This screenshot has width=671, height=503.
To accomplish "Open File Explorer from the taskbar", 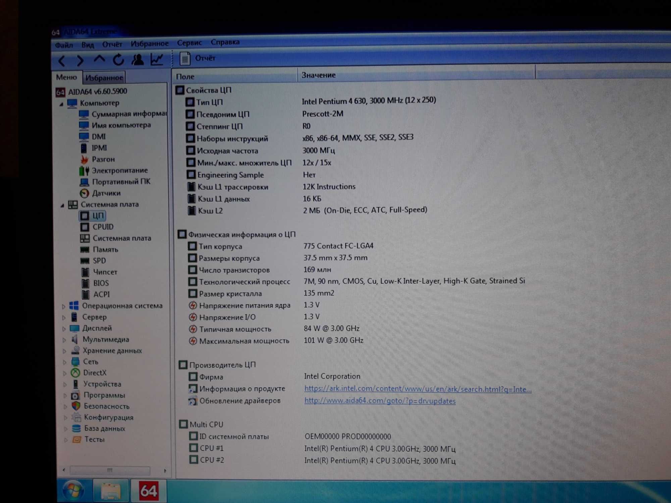I will point(111,491).
